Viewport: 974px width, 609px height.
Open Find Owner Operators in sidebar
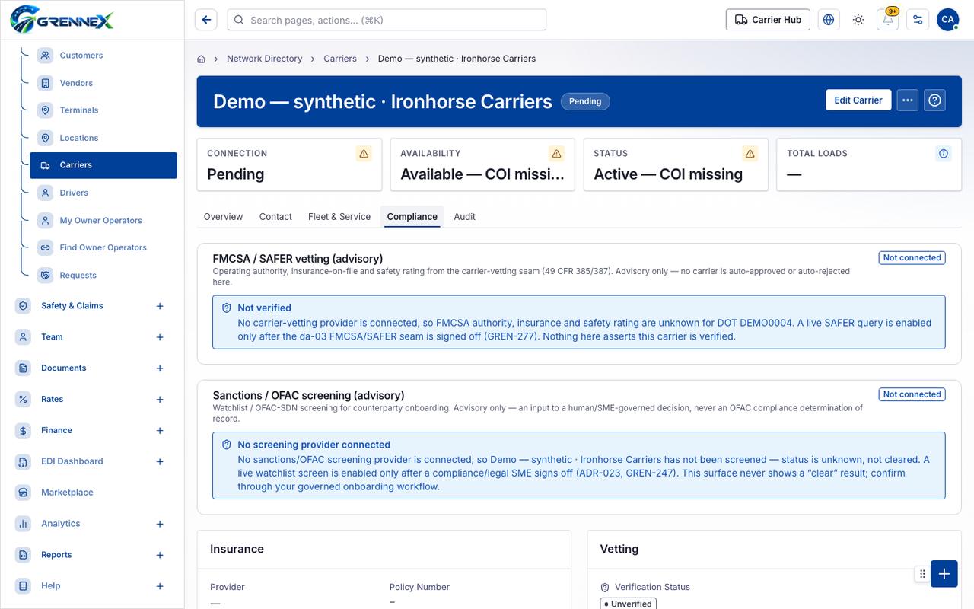pos(103,247)
